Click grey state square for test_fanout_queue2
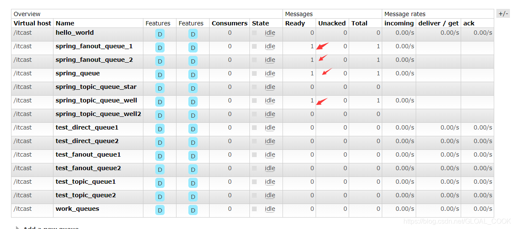 click(255, 168)
